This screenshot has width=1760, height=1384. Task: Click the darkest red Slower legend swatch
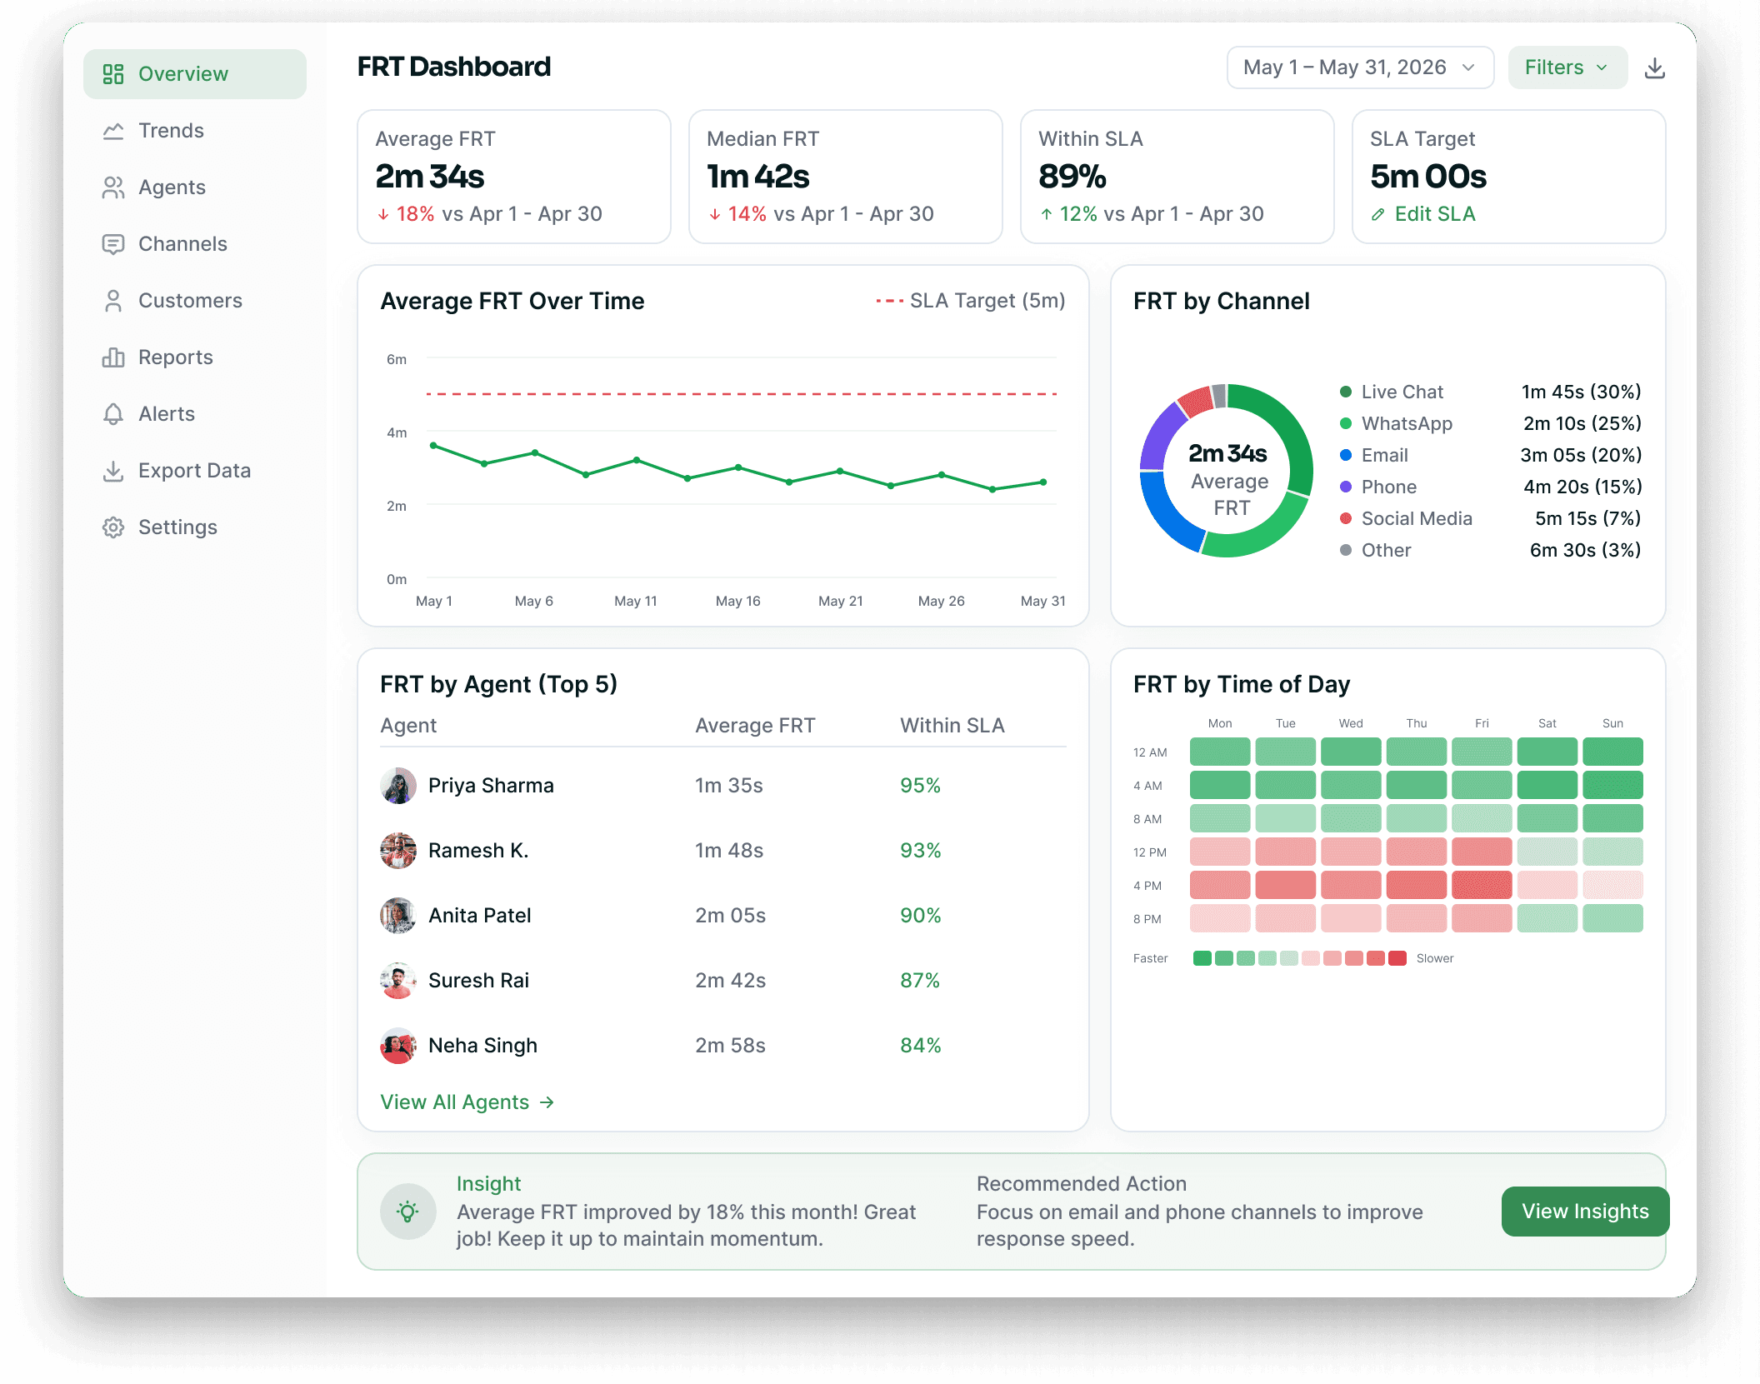pyautogui.click(x=1397, y=958)
